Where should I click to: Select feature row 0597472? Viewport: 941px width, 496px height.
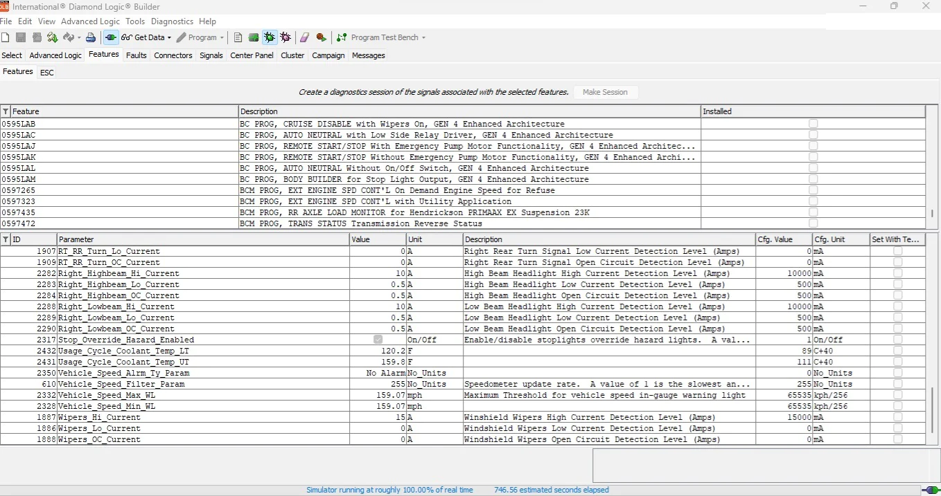[x=463, y=223]
